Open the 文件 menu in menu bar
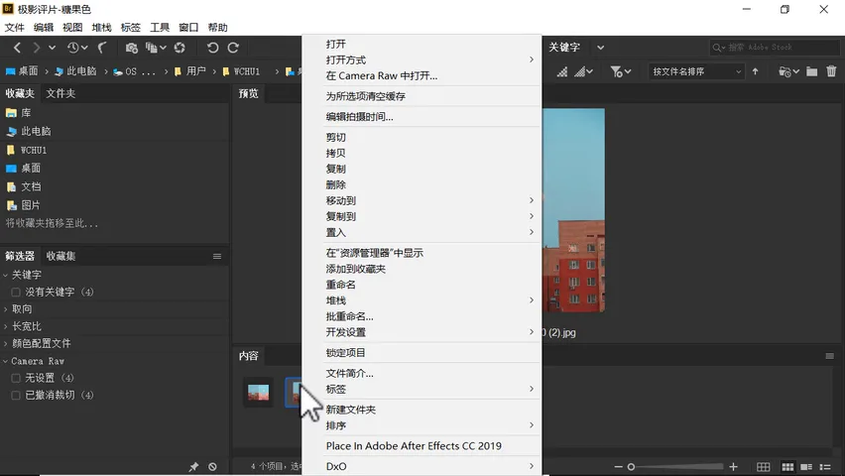Screen dimensions: 845x476 pos(15,28)
